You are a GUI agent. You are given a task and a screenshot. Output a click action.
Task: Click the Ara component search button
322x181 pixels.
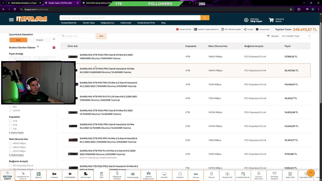101,36
